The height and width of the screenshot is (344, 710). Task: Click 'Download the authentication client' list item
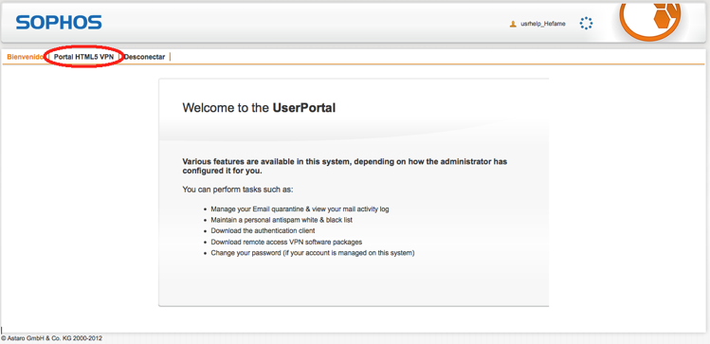point(263,231)
